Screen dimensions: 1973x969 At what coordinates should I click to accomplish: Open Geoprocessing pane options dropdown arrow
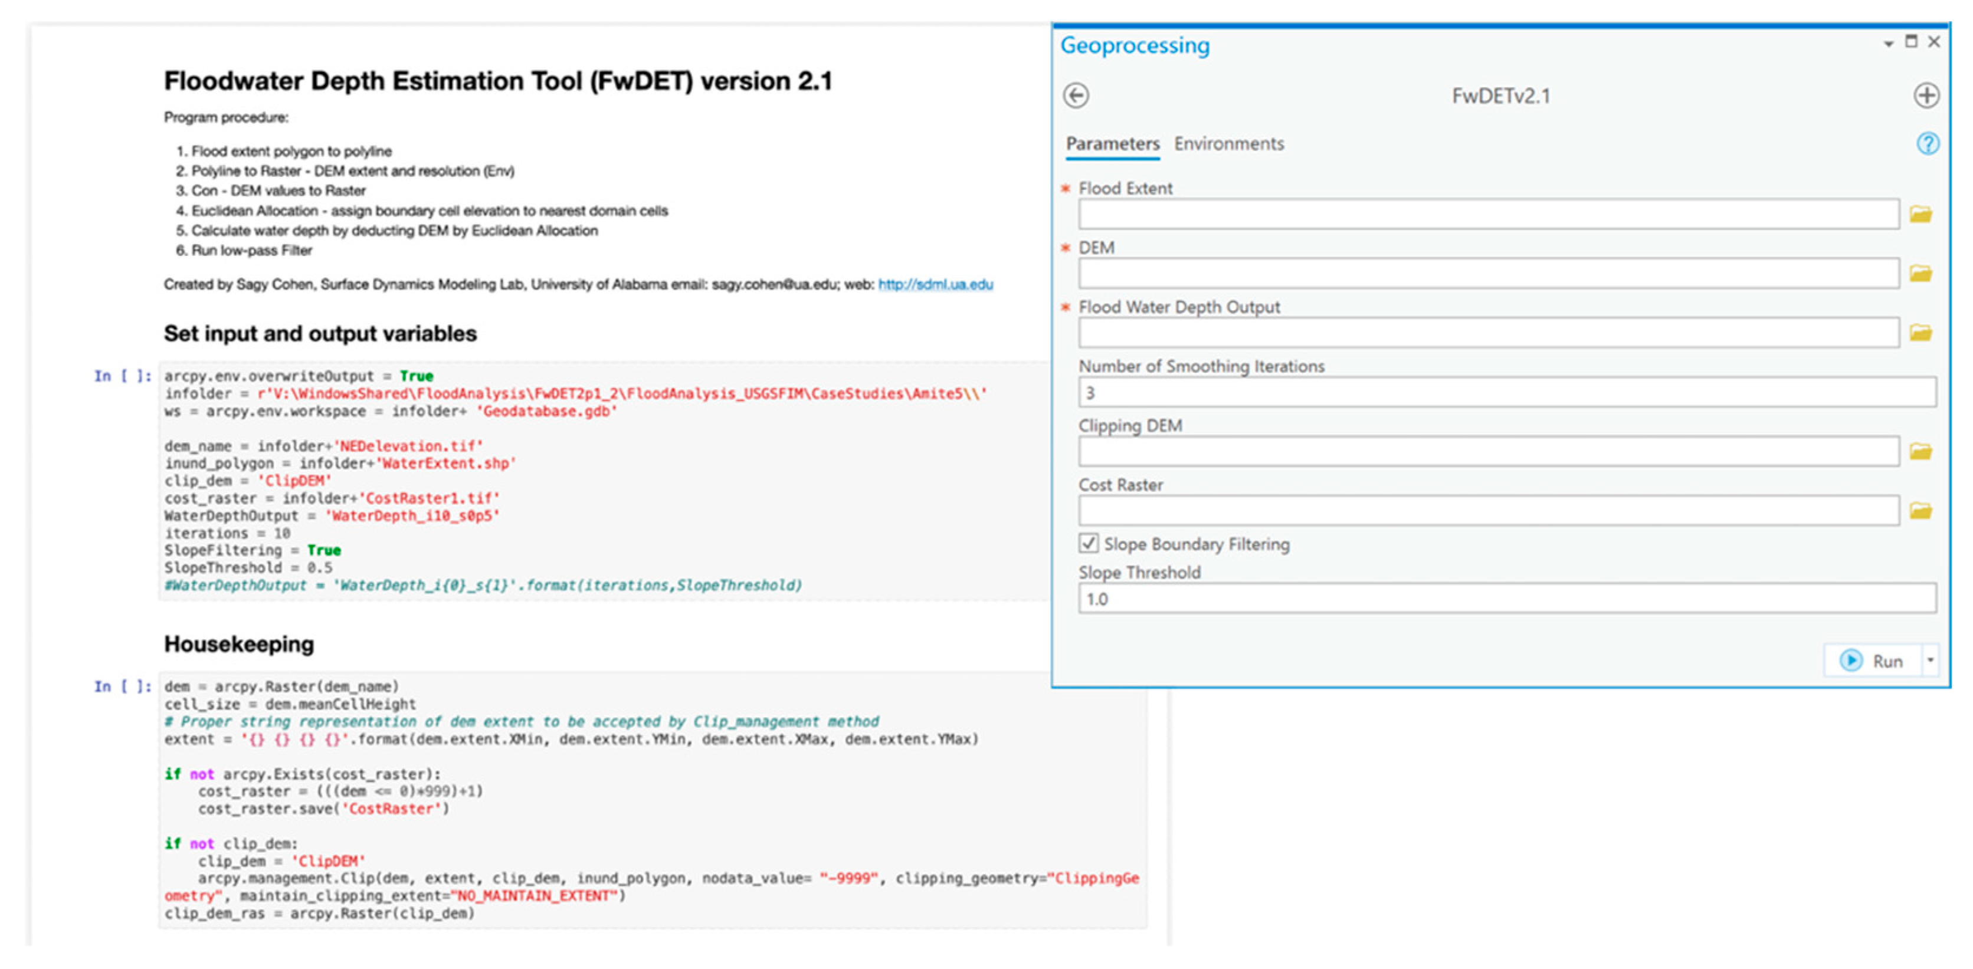(1889, 44)
